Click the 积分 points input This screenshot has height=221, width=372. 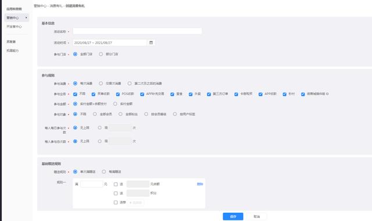coord(138,193)
